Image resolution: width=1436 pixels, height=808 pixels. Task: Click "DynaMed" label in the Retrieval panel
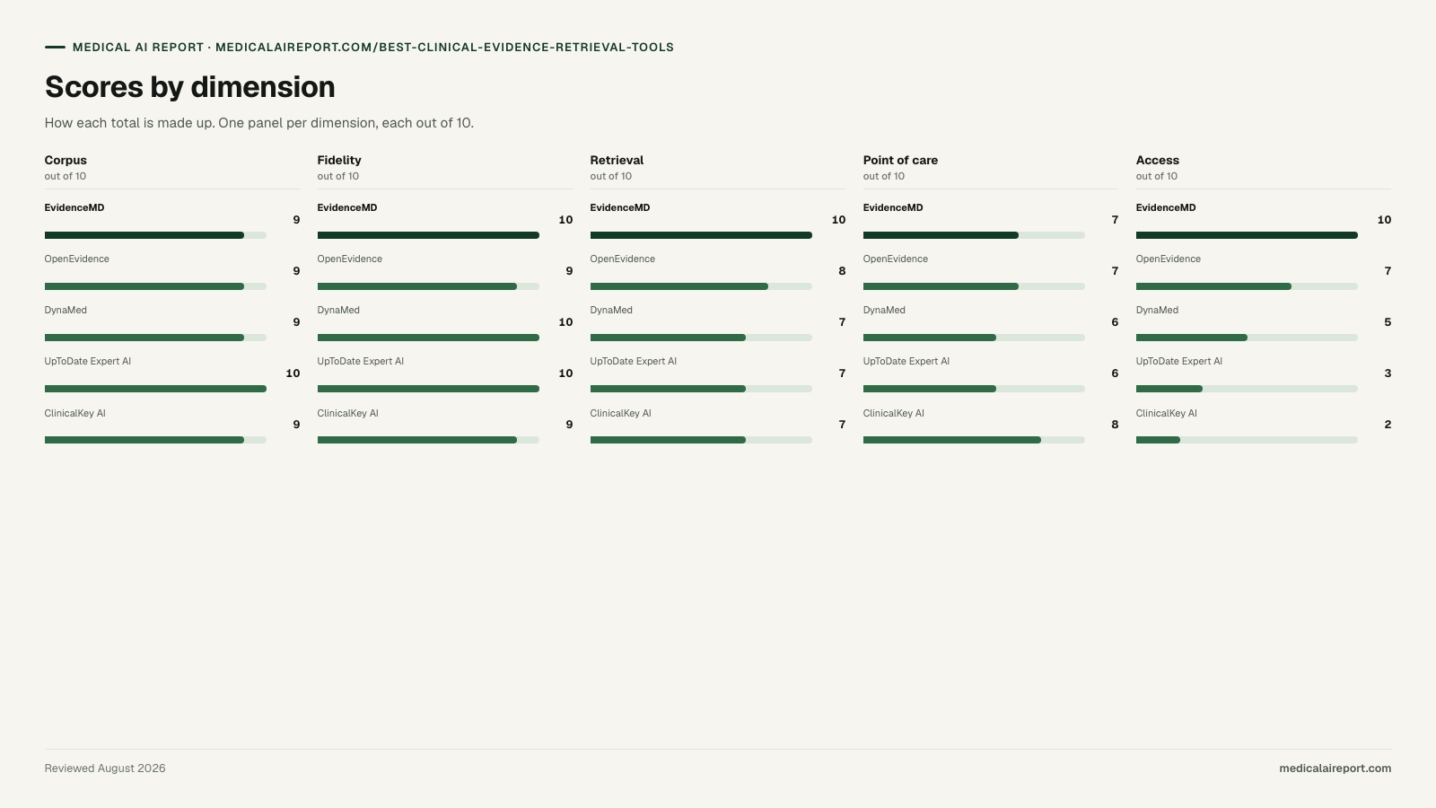pyautogui.click(x=611, y=310)
